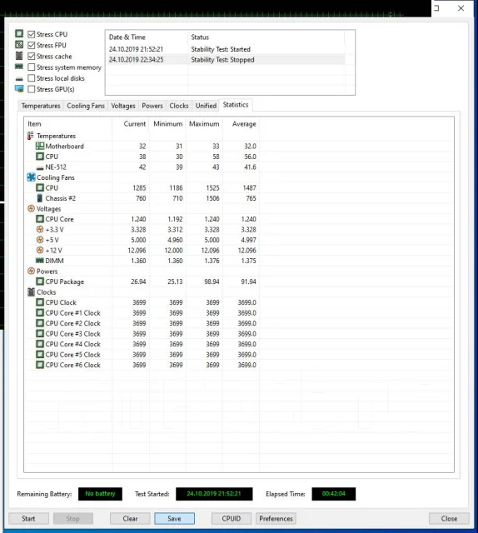Open the Powers tab
478x533 pixels.
pos(152,106)
